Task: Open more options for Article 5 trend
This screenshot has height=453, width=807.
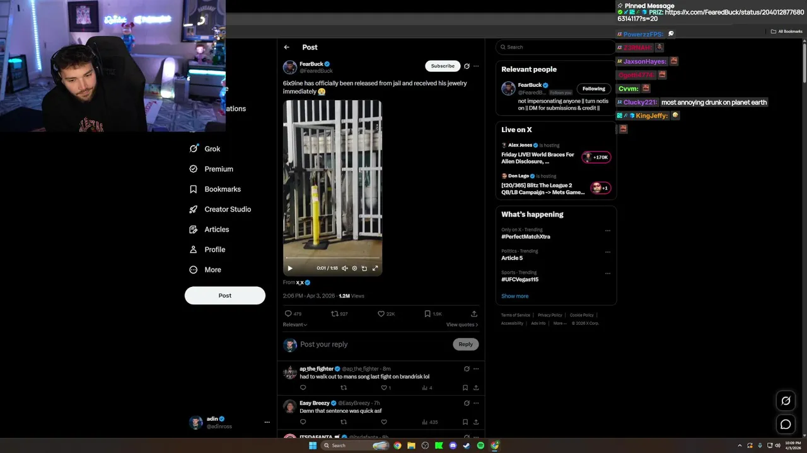Action: 608,252
